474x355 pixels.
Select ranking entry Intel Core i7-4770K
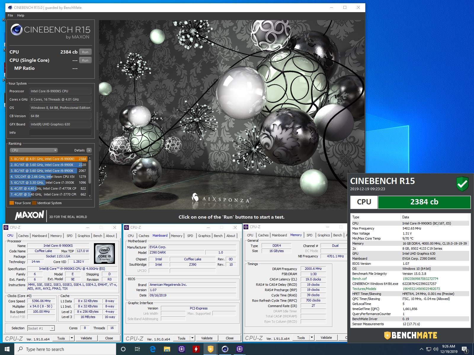tap(48, 188)
